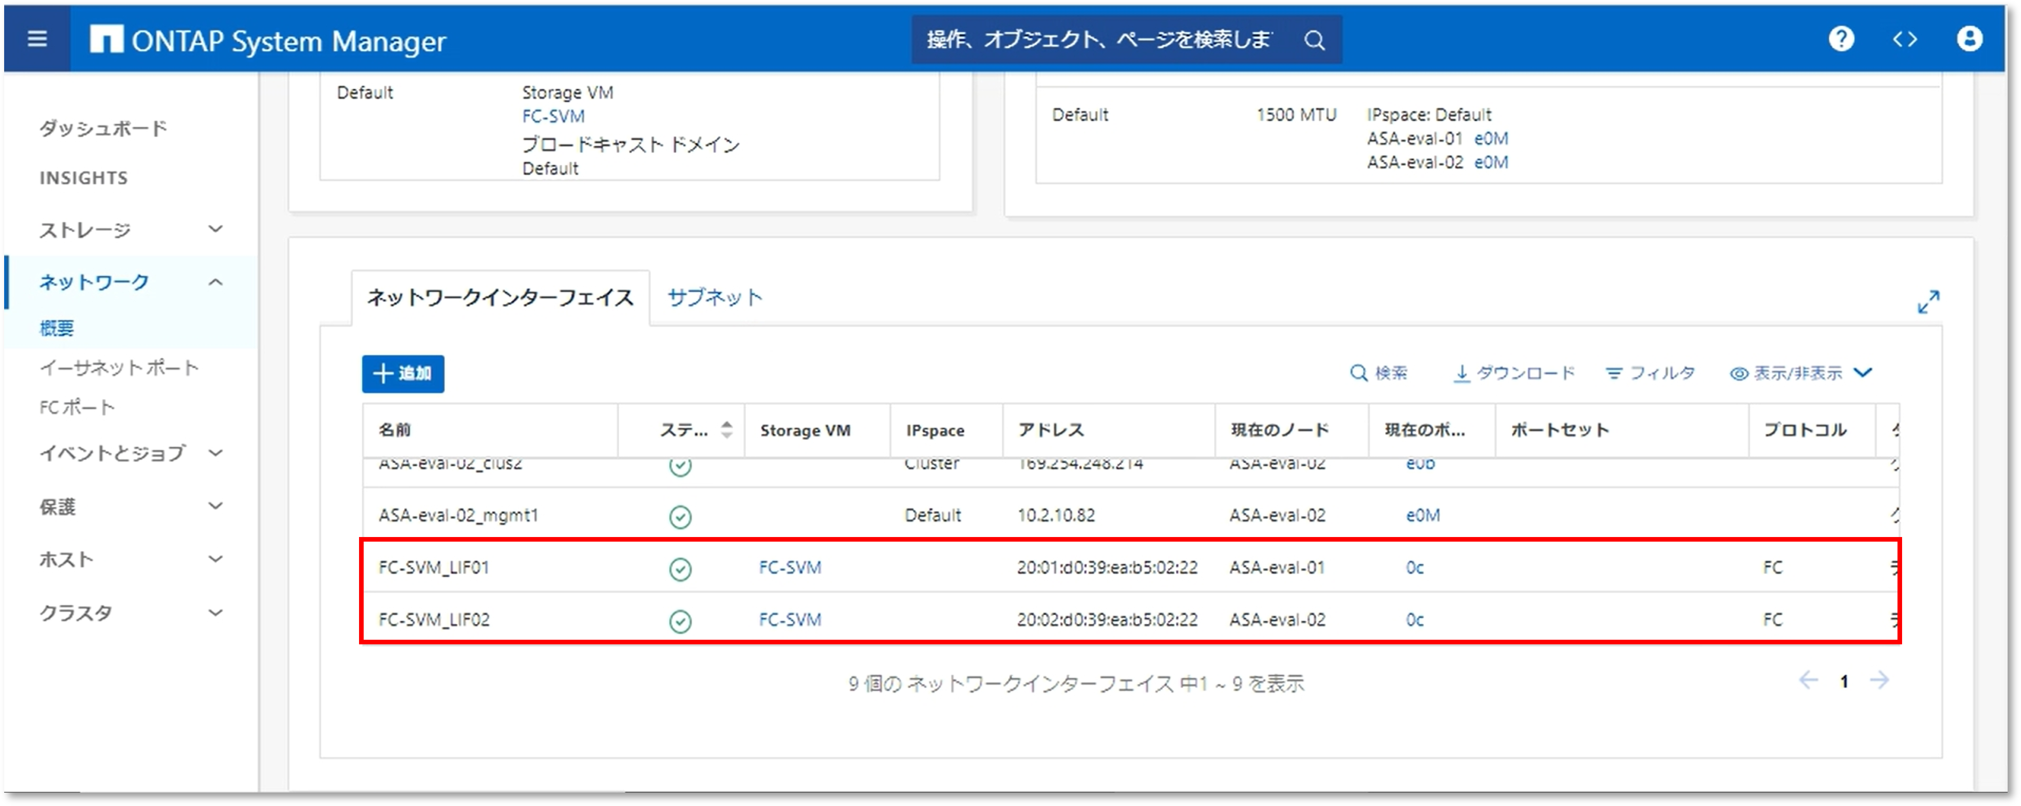Image resolution: width=2021 pixels, height=806 pixels.
Task: Open the INSIGHTS page
Action: click(84, 178)
